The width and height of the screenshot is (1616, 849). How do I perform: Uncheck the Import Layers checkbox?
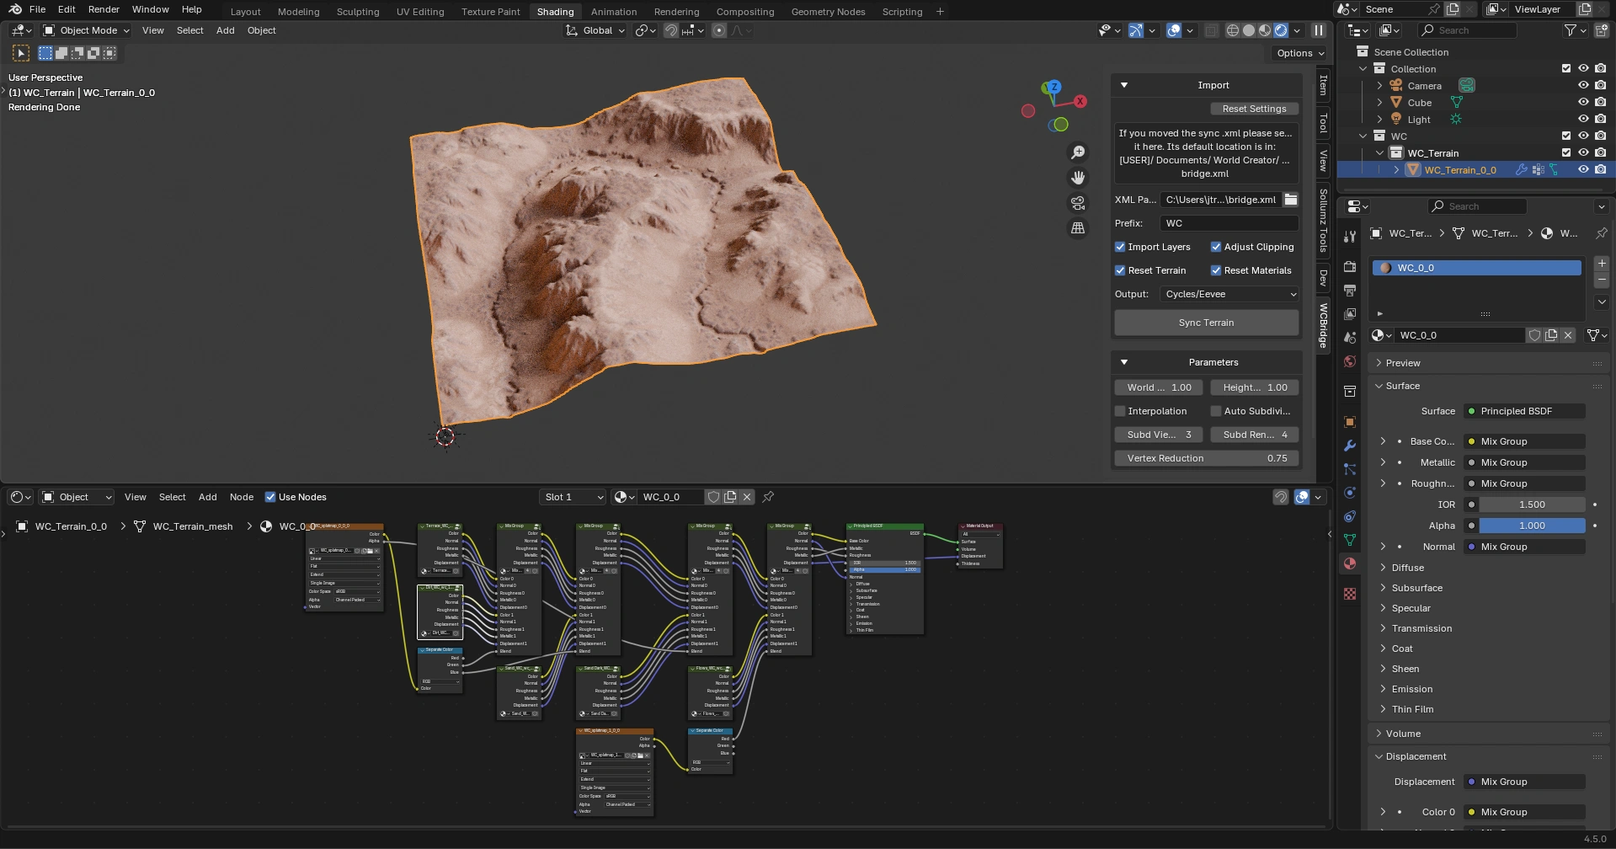1120,247
